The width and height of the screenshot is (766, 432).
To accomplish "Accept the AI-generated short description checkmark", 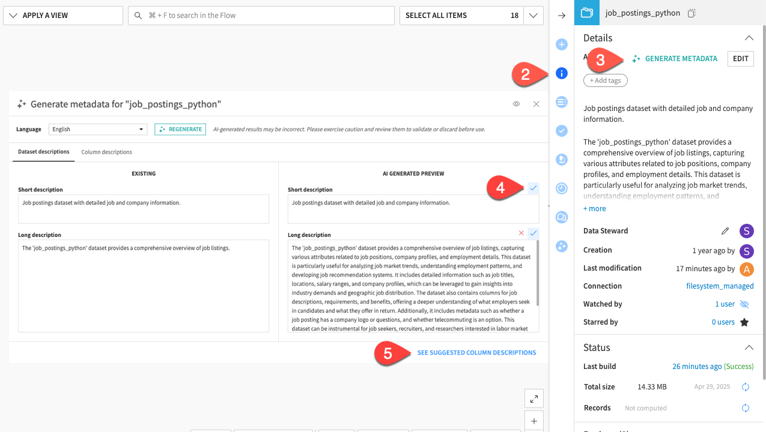I will coord(533,188).
